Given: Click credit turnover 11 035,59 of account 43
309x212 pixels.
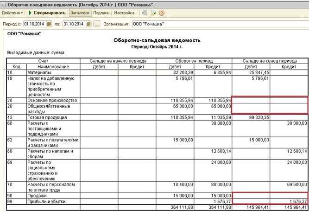Looking at the screenshot, I should (221, 117).
